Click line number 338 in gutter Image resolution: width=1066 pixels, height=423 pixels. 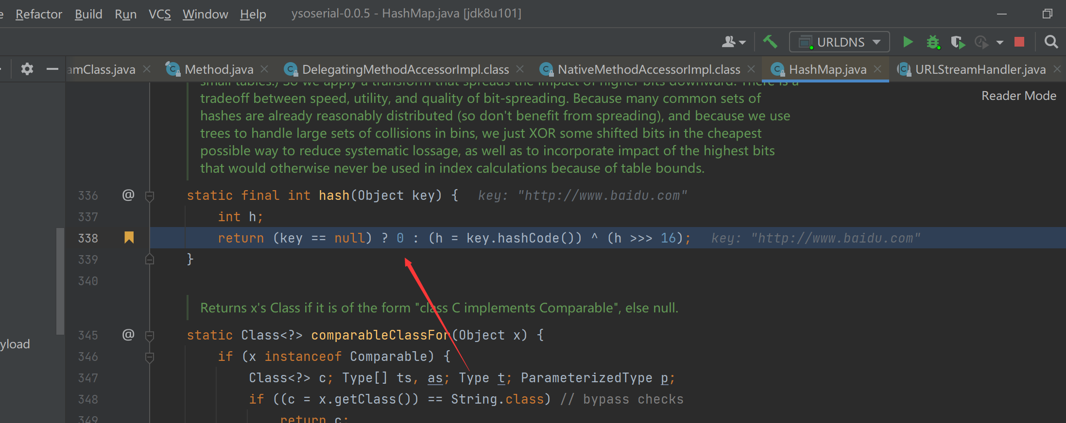88,238
